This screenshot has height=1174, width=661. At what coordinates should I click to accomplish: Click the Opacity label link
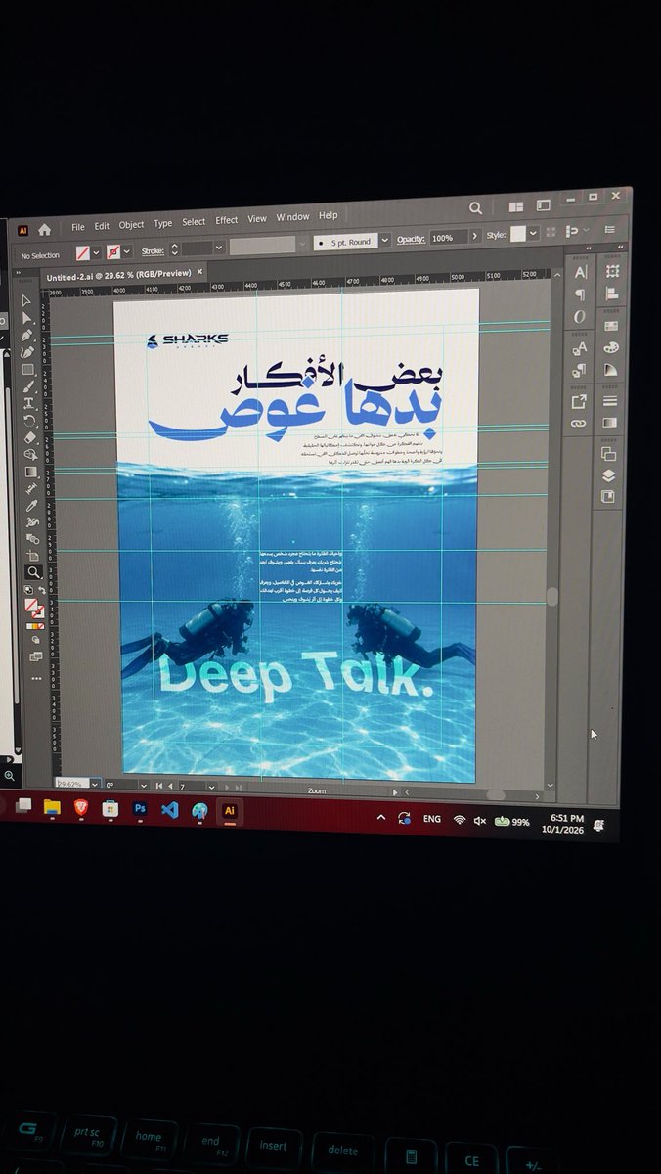[x=411, y=239]
